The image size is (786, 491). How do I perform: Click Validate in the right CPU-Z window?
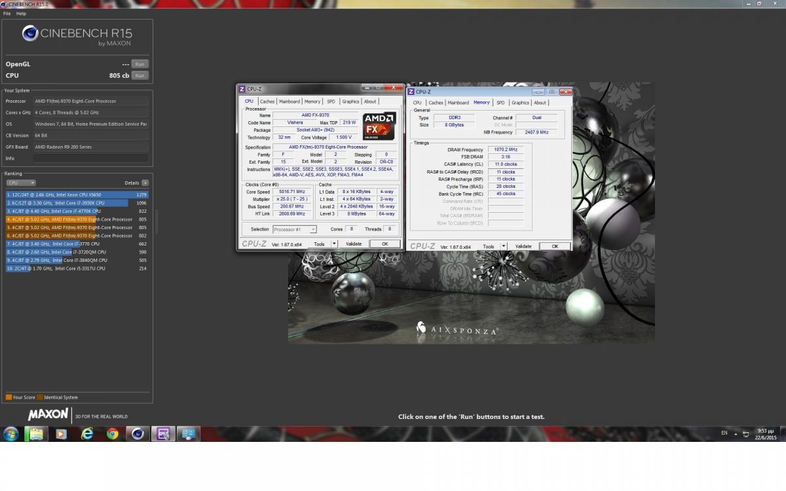(x=523, y=247)
